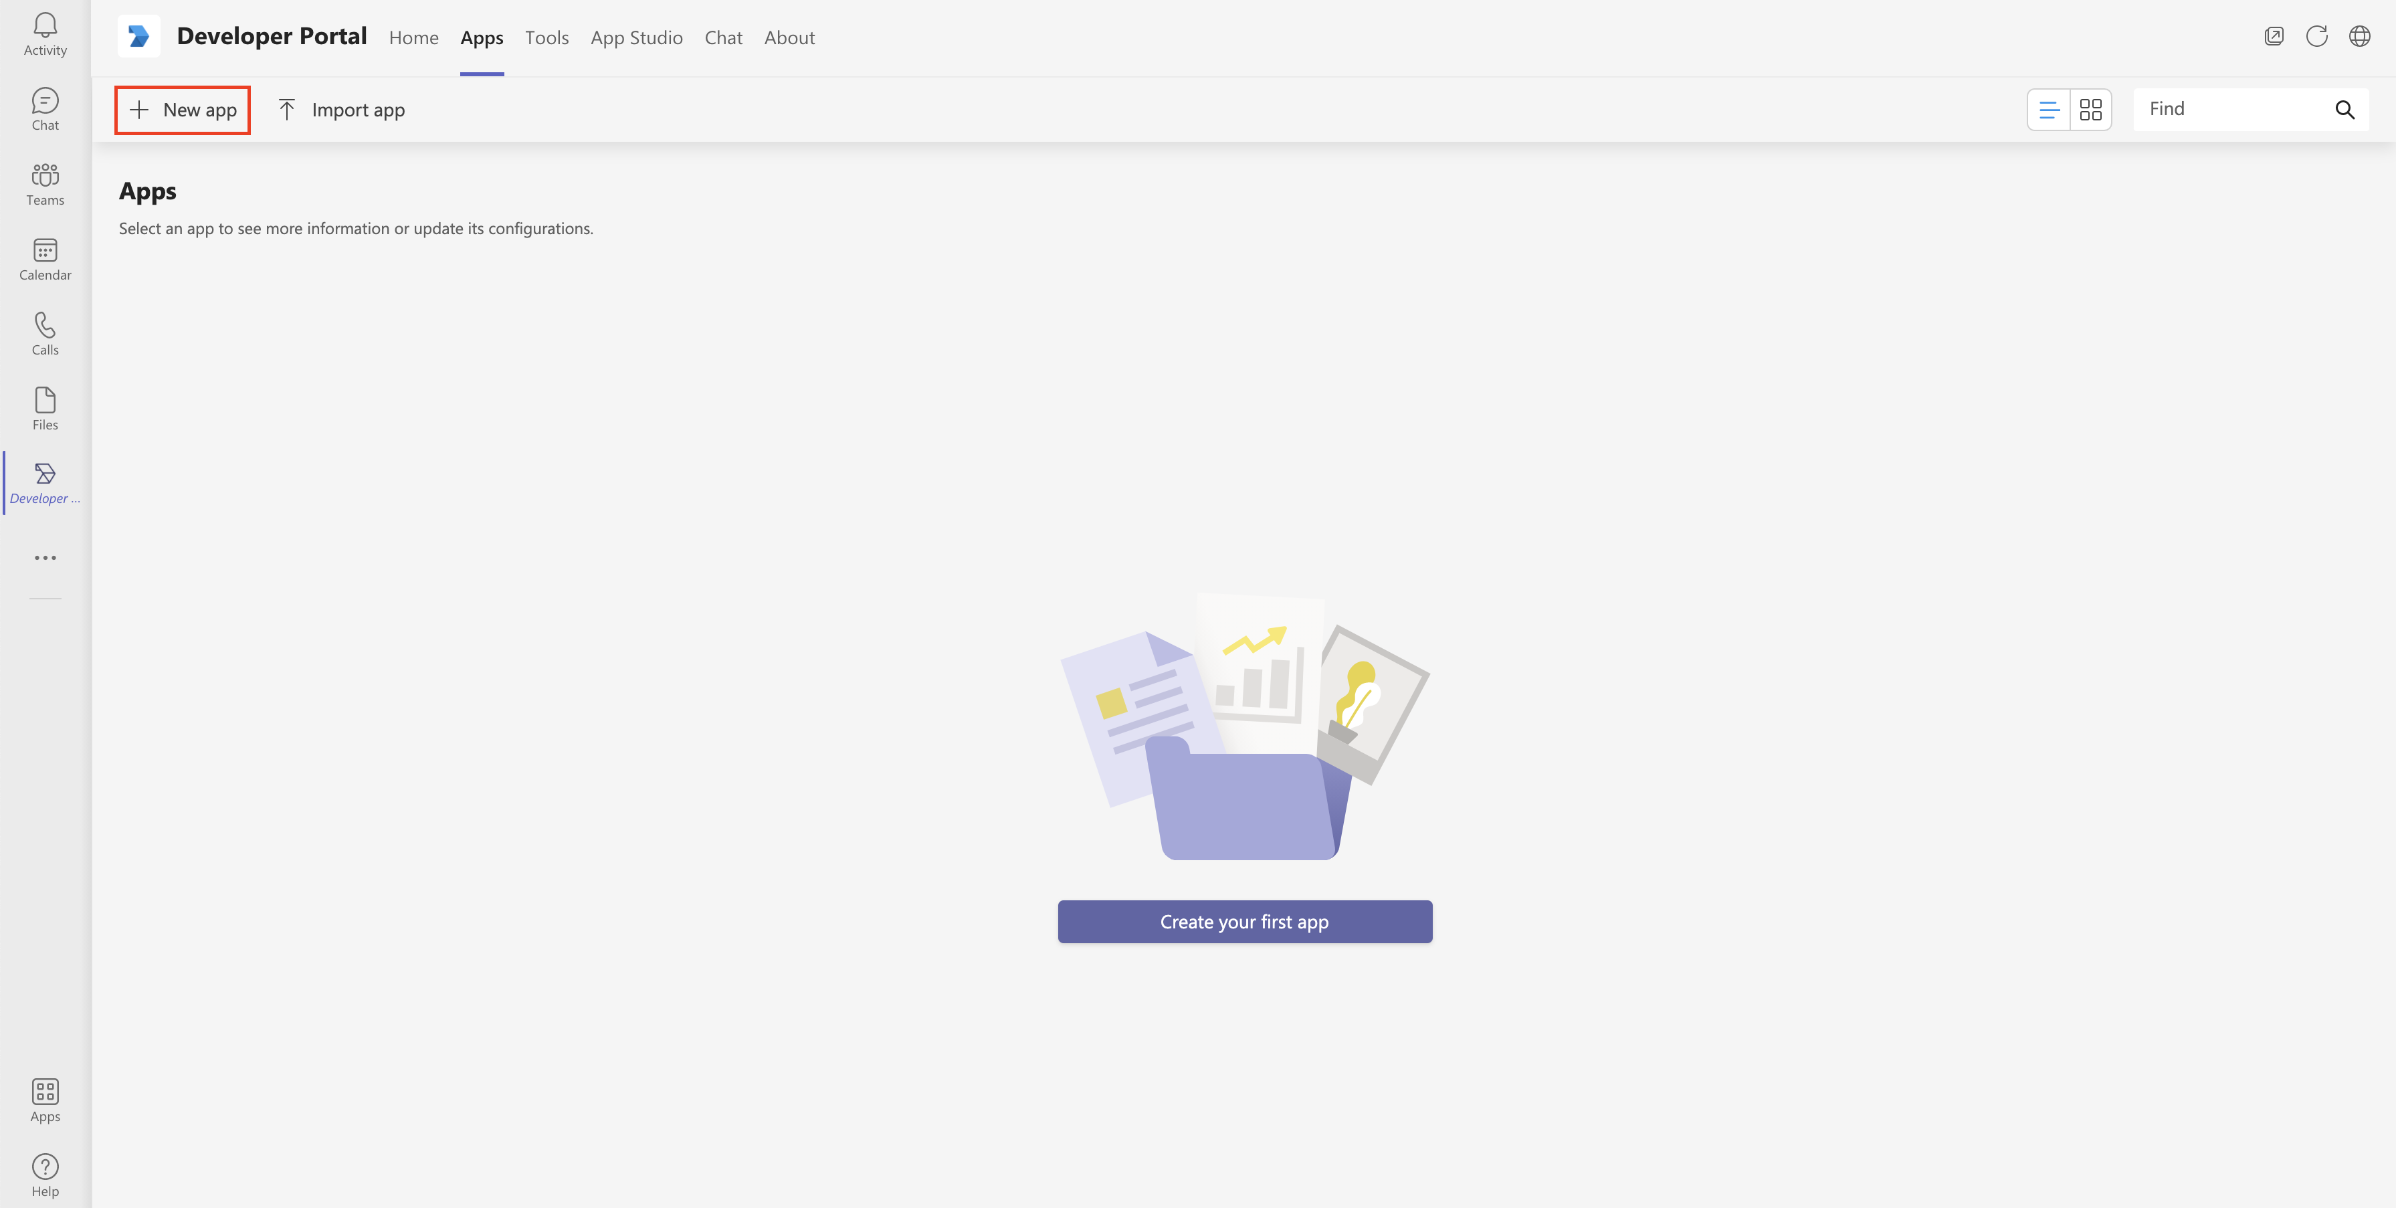
Task: Open the App Studio menu item
Action: pos(636,35)
